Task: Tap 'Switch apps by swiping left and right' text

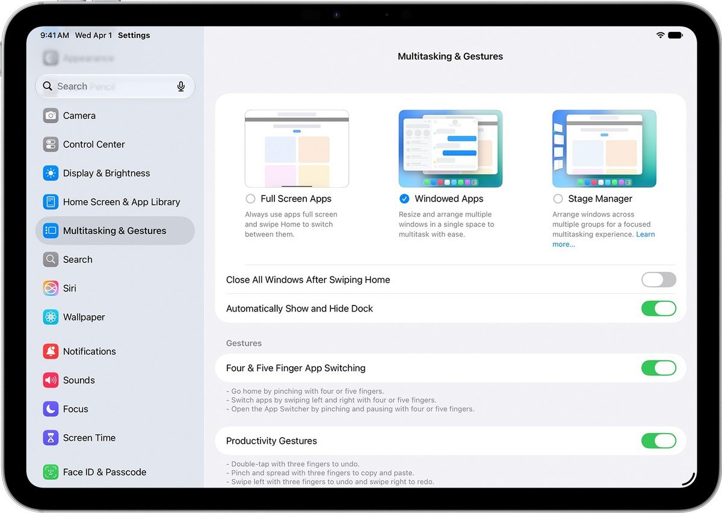Action: pyautogui.click(x=332, y=401)
